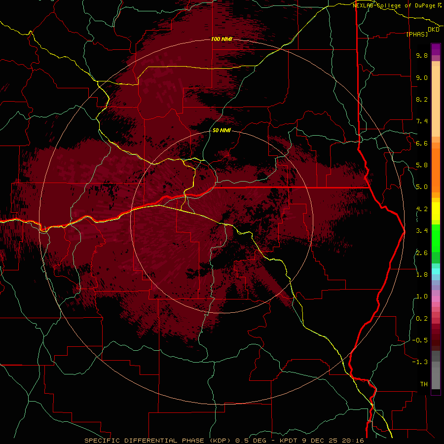Click the 0.2 scale value
The height and width of the screenshot is (444, 444).
pos(422,319)
